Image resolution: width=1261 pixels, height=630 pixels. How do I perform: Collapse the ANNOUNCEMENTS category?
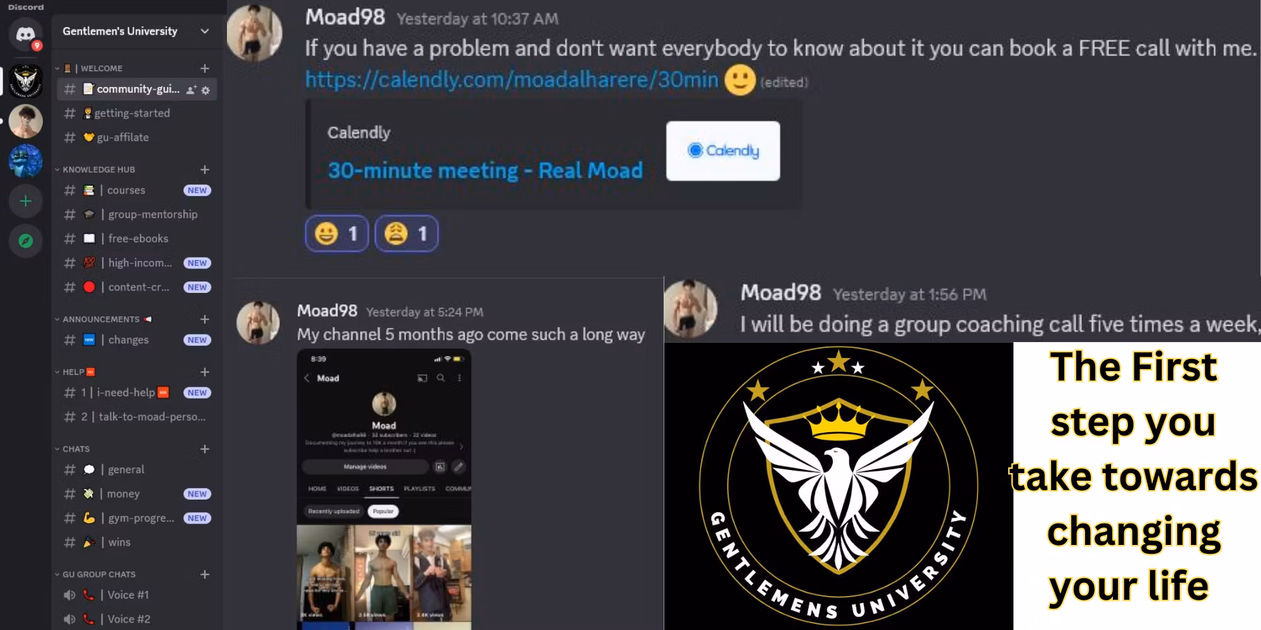100,319
